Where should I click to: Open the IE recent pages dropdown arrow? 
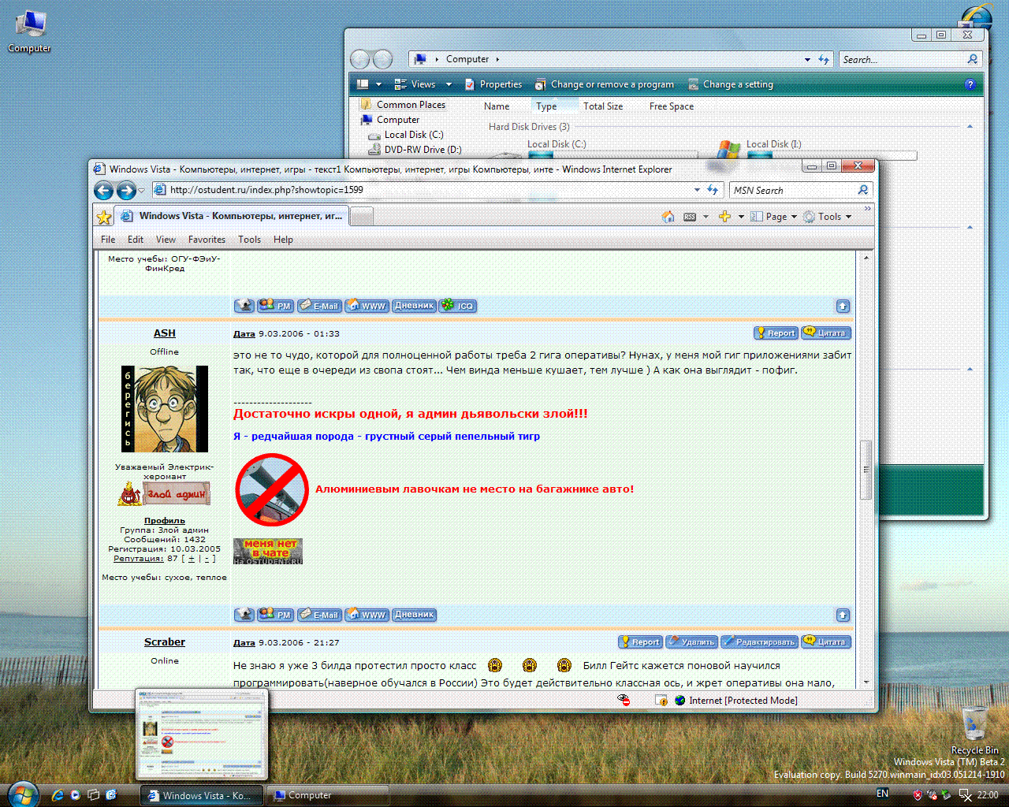(x=142, y=191)
